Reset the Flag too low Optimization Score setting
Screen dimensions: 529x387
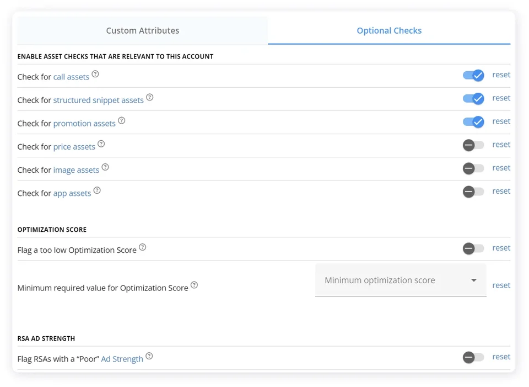pyautogui.click(x=501, y=248)
